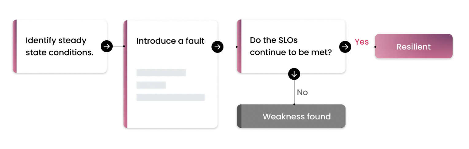Select the Weakness found box
The image size is (469, 149).
(x=291, y=116)
